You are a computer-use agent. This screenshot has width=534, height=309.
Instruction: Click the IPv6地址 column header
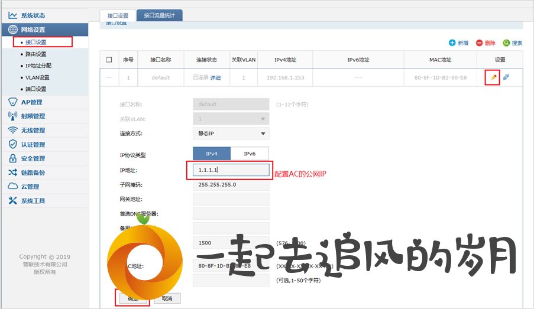click(x=358, y=60)
